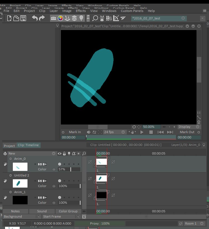Toggle the light table column bulb icon
The width and height of the screenshot is (209, 229).
69,153
